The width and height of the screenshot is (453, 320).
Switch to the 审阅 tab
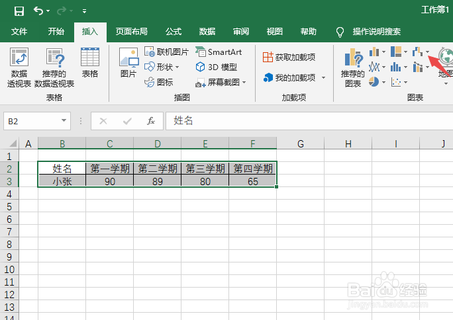click(x=241, y=32)
